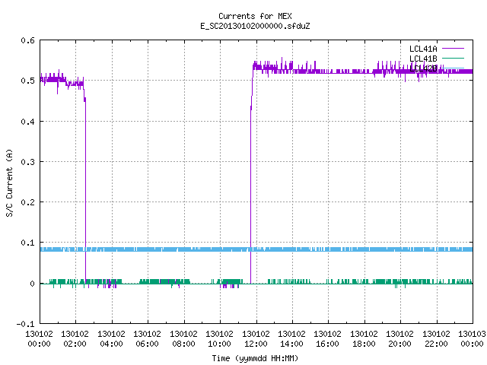Click the 130102 22:00 time tick label
The width and height of the screenshot is (487, 365).
[436, 338]
